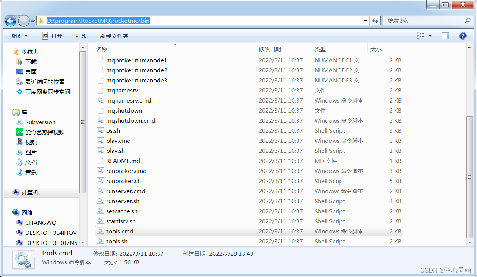477x277 pixels.
Task: Click the runbroker.cmd file icon
Action: pos(100,171)
